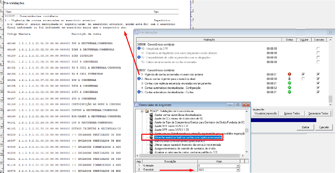Click info icon beside 5 - Contas automáticas desatualizadas
Viewport: 336px width, 173px height.
coord(139,92)
